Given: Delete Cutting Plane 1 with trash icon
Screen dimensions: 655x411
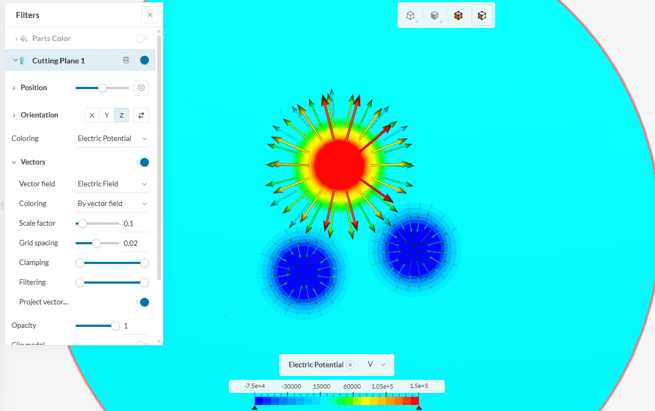Looking at the screenshot, I should (126, 60).
